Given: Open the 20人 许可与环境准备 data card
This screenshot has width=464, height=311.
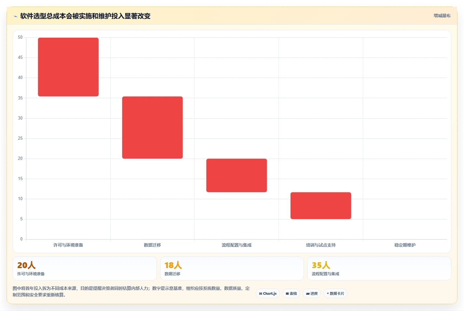Looking at the screenshot, I should click(85, 268).
